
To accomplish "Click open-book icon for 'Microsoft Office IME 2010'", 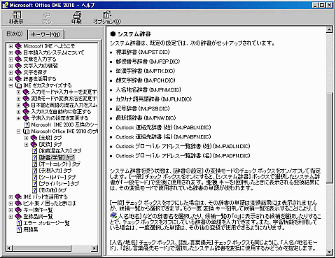I will click(26, 131).
